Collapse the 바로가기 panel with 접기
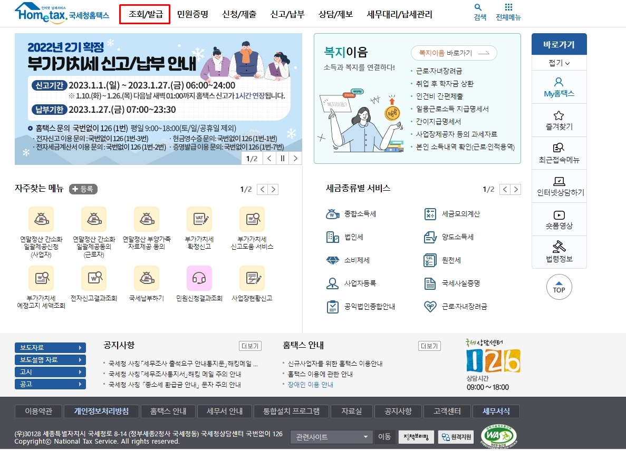This screenshot has width=626, height=451. click(x=559, y=63)
